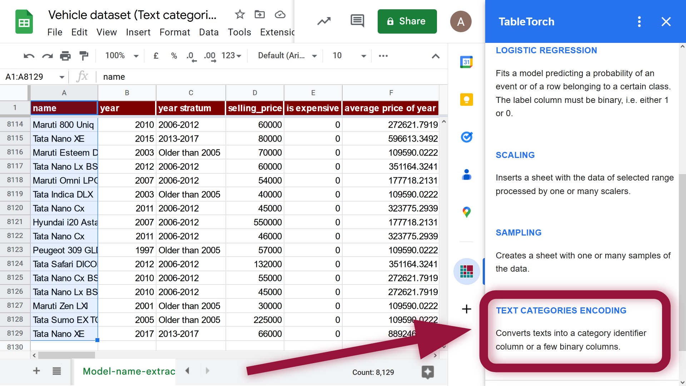
Task: Format as currency pound
Action: pos(156,56)
